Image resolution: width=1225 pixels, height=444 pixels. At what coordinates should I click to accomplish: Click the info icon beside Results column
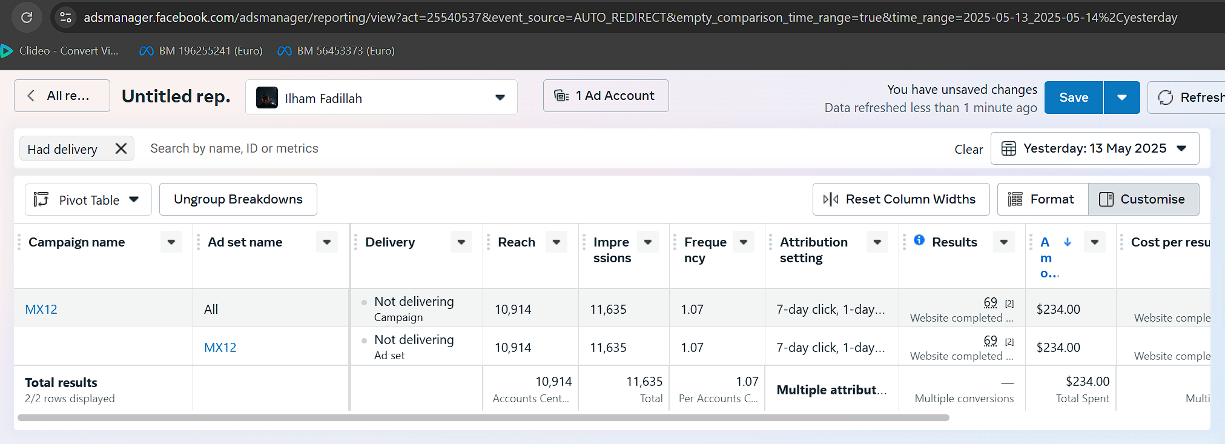click(x=919, y=240)
